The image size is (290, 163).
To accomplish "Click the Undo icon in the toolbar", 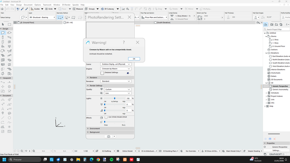I will 8,9.
